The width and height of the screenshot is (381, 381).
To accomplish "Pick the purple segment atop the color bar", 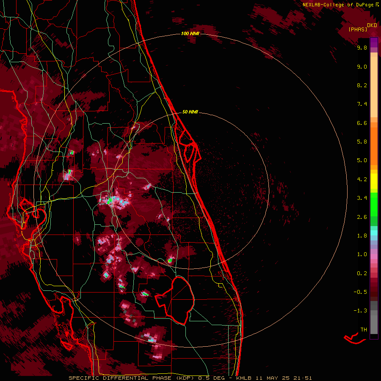I will coord(374,42).
